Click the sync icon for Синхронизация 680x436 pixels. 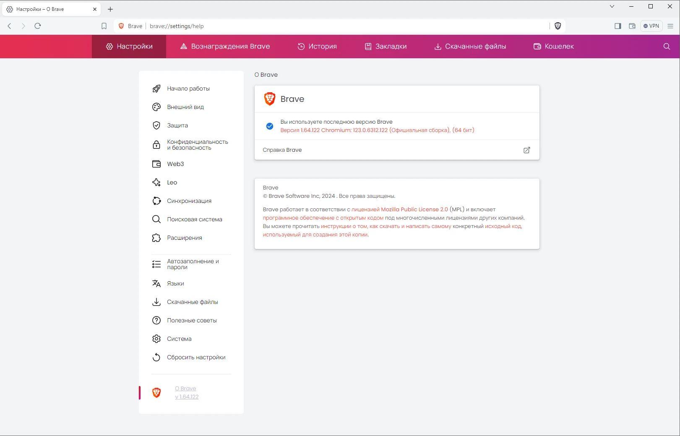point(156,201)
